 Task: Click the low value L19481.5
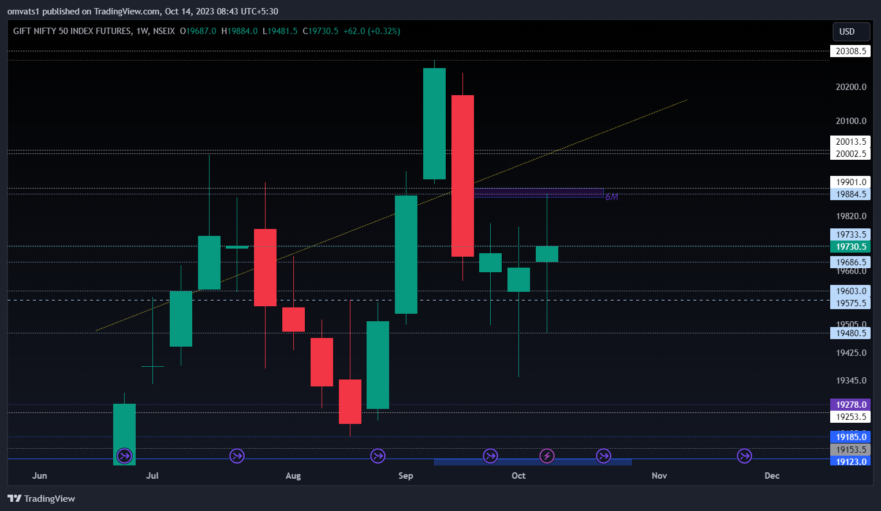click(x=280, y=31)
